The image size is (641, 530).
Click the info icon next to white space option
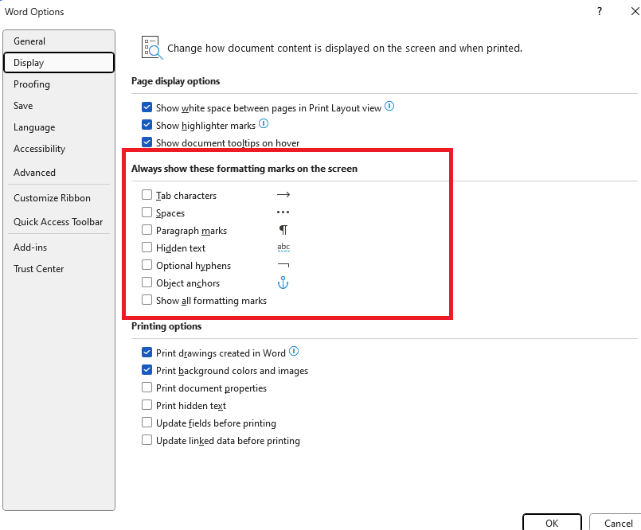point(389,107)
